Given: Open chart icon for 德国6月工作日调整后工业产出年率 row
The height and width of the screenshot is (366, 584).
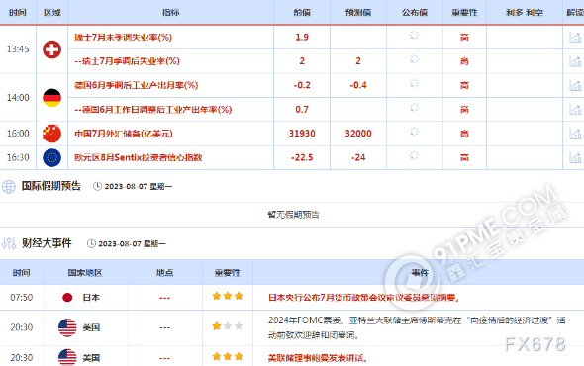Looking at the screenshot, I should (x=575, y=110).
